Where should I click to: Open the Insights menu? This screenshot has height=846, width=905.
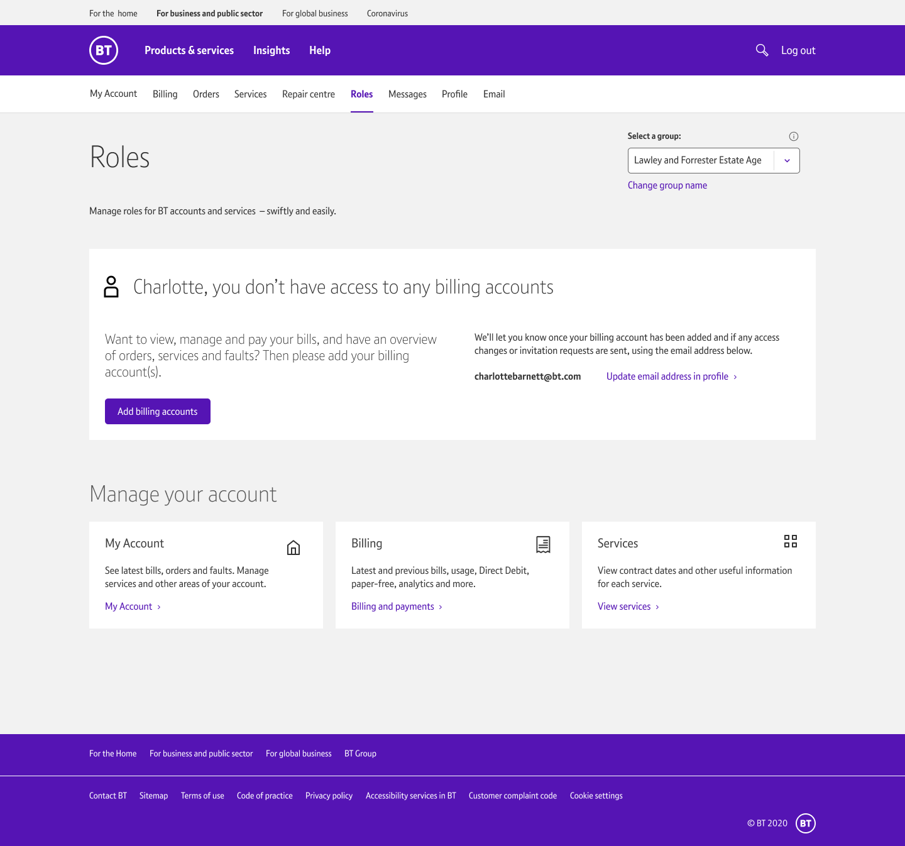tap(271, 50)
